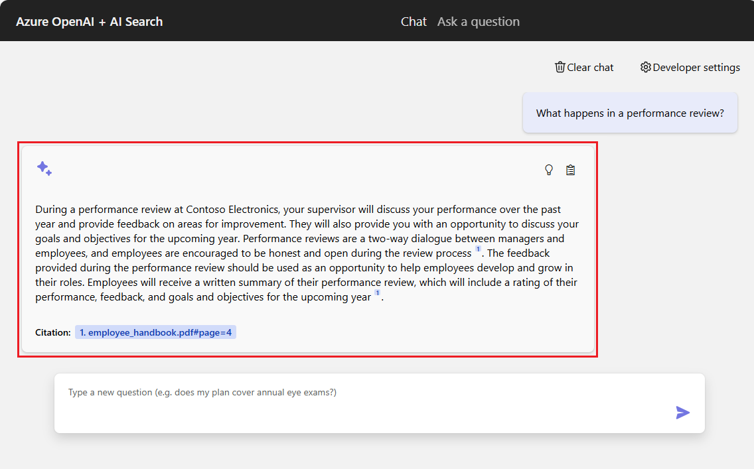Send the question with arrow icon
Image resolution: width=754 pixels, height=469 pixels.
[x=682, y=413]
